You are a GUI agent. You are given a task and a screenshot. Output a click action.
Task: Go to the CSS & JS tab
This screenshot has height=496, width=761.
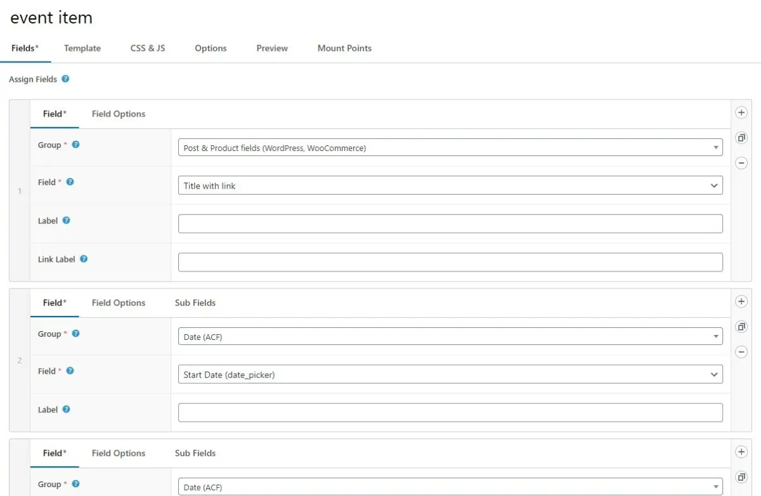click(x=147, y=48)
